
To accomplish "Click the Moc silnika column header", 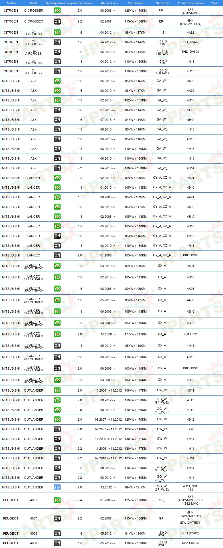I will coord(135,3).
